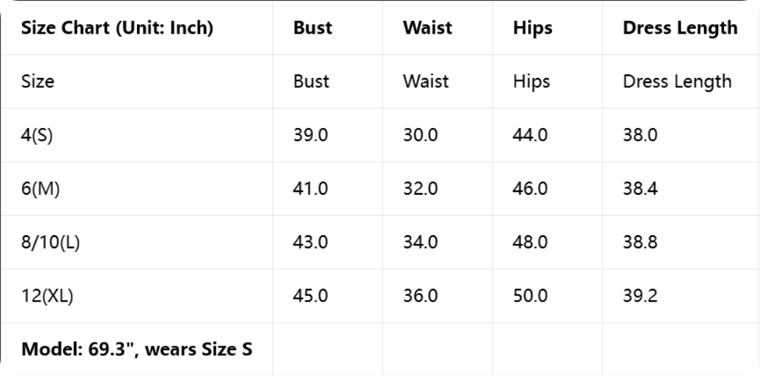
Task: Click the bold Dress Length column header
Action: 680,28
